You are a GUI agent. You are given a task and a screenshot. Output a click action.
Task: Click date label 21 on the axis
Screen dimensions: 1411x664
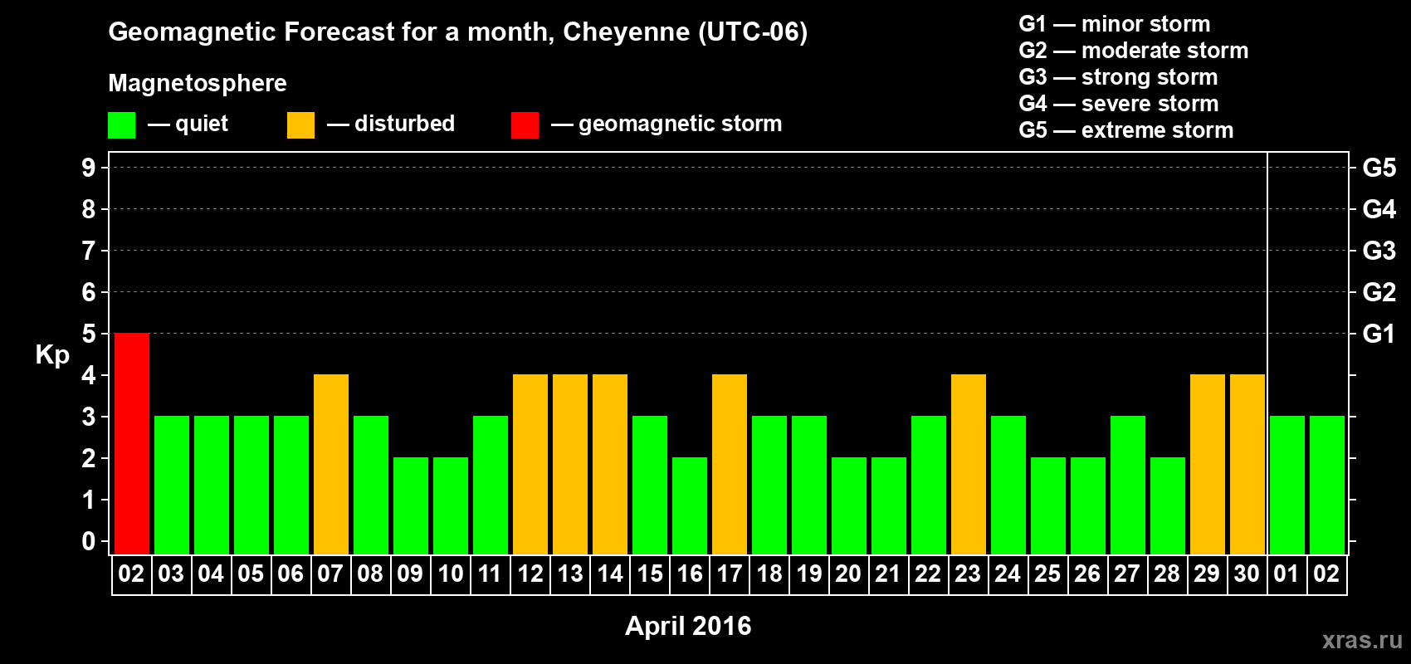point(888,574)
